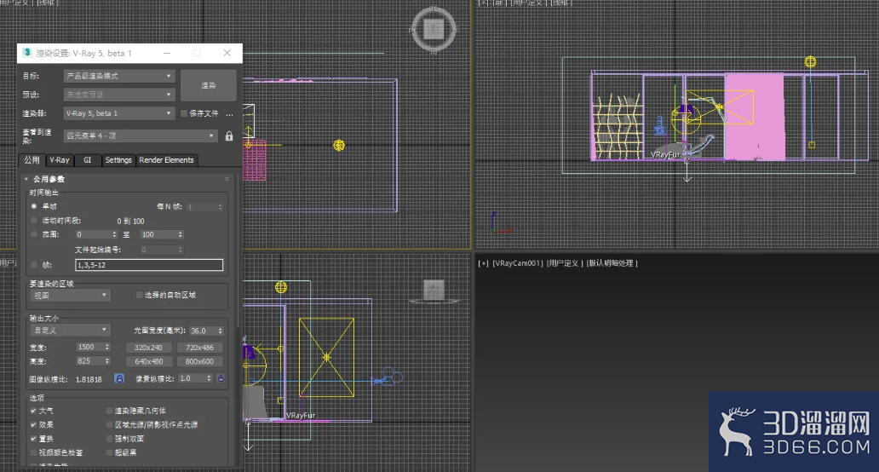Select the pink rectangle object in front viewport
Viewport: 879px width, 472px height.
point(754,118)
